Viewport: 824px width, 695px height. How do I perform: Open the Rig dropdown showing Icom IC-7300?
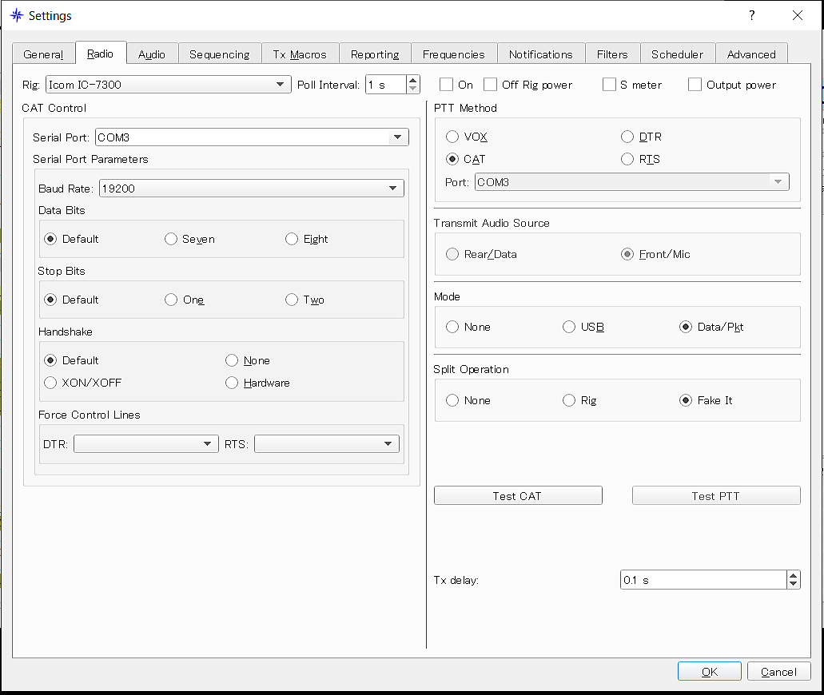coord(168,85)
